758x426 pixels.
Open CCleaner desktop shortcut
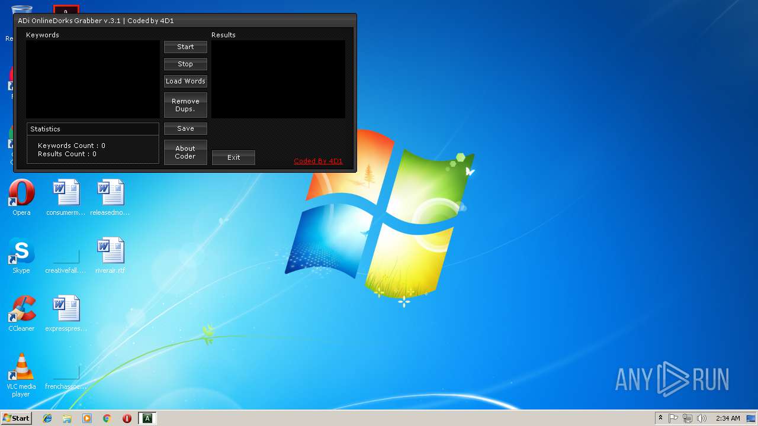[21, 314]
